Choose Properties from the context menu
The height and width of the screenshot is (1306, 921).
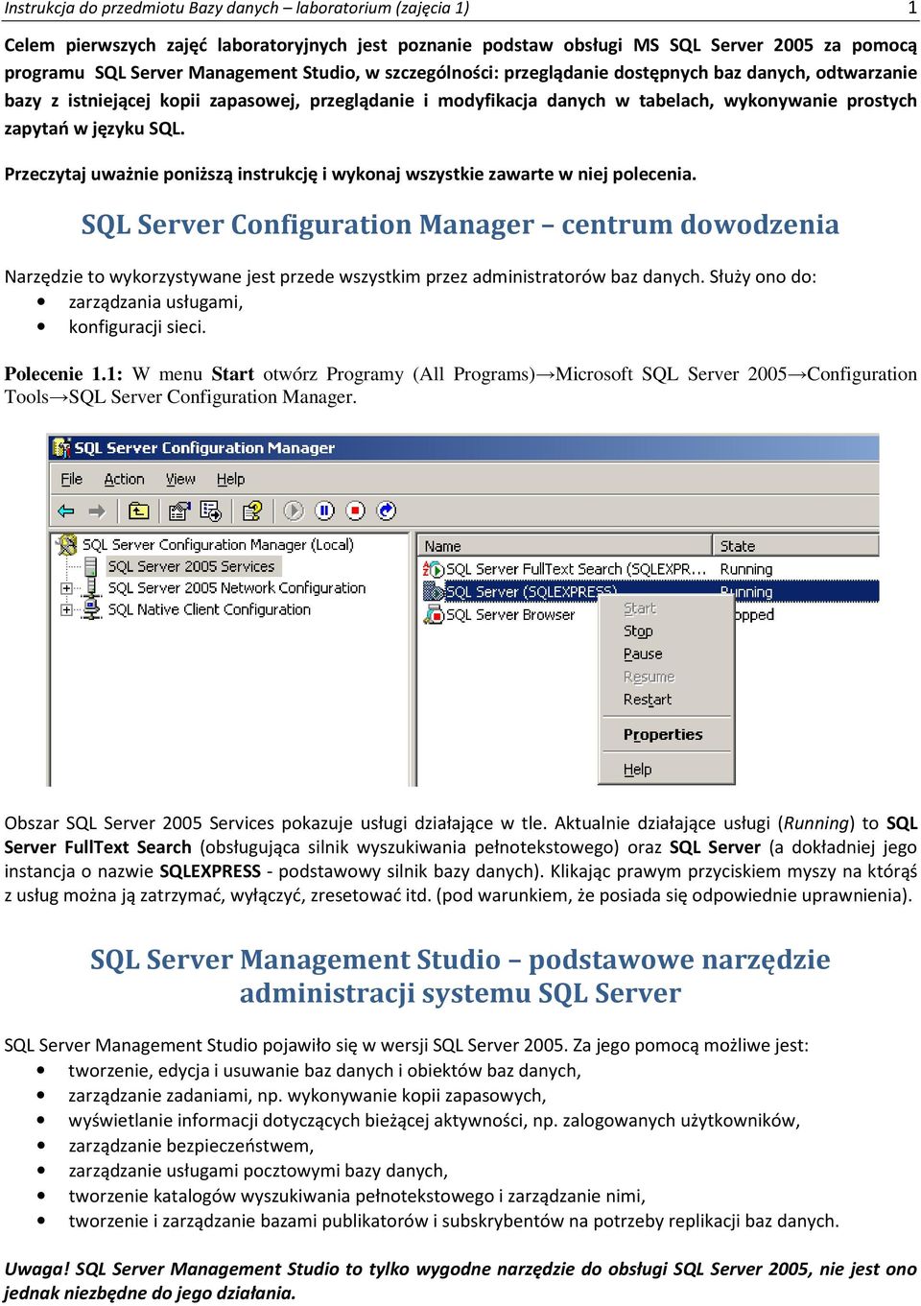click(x=663, y=734)
